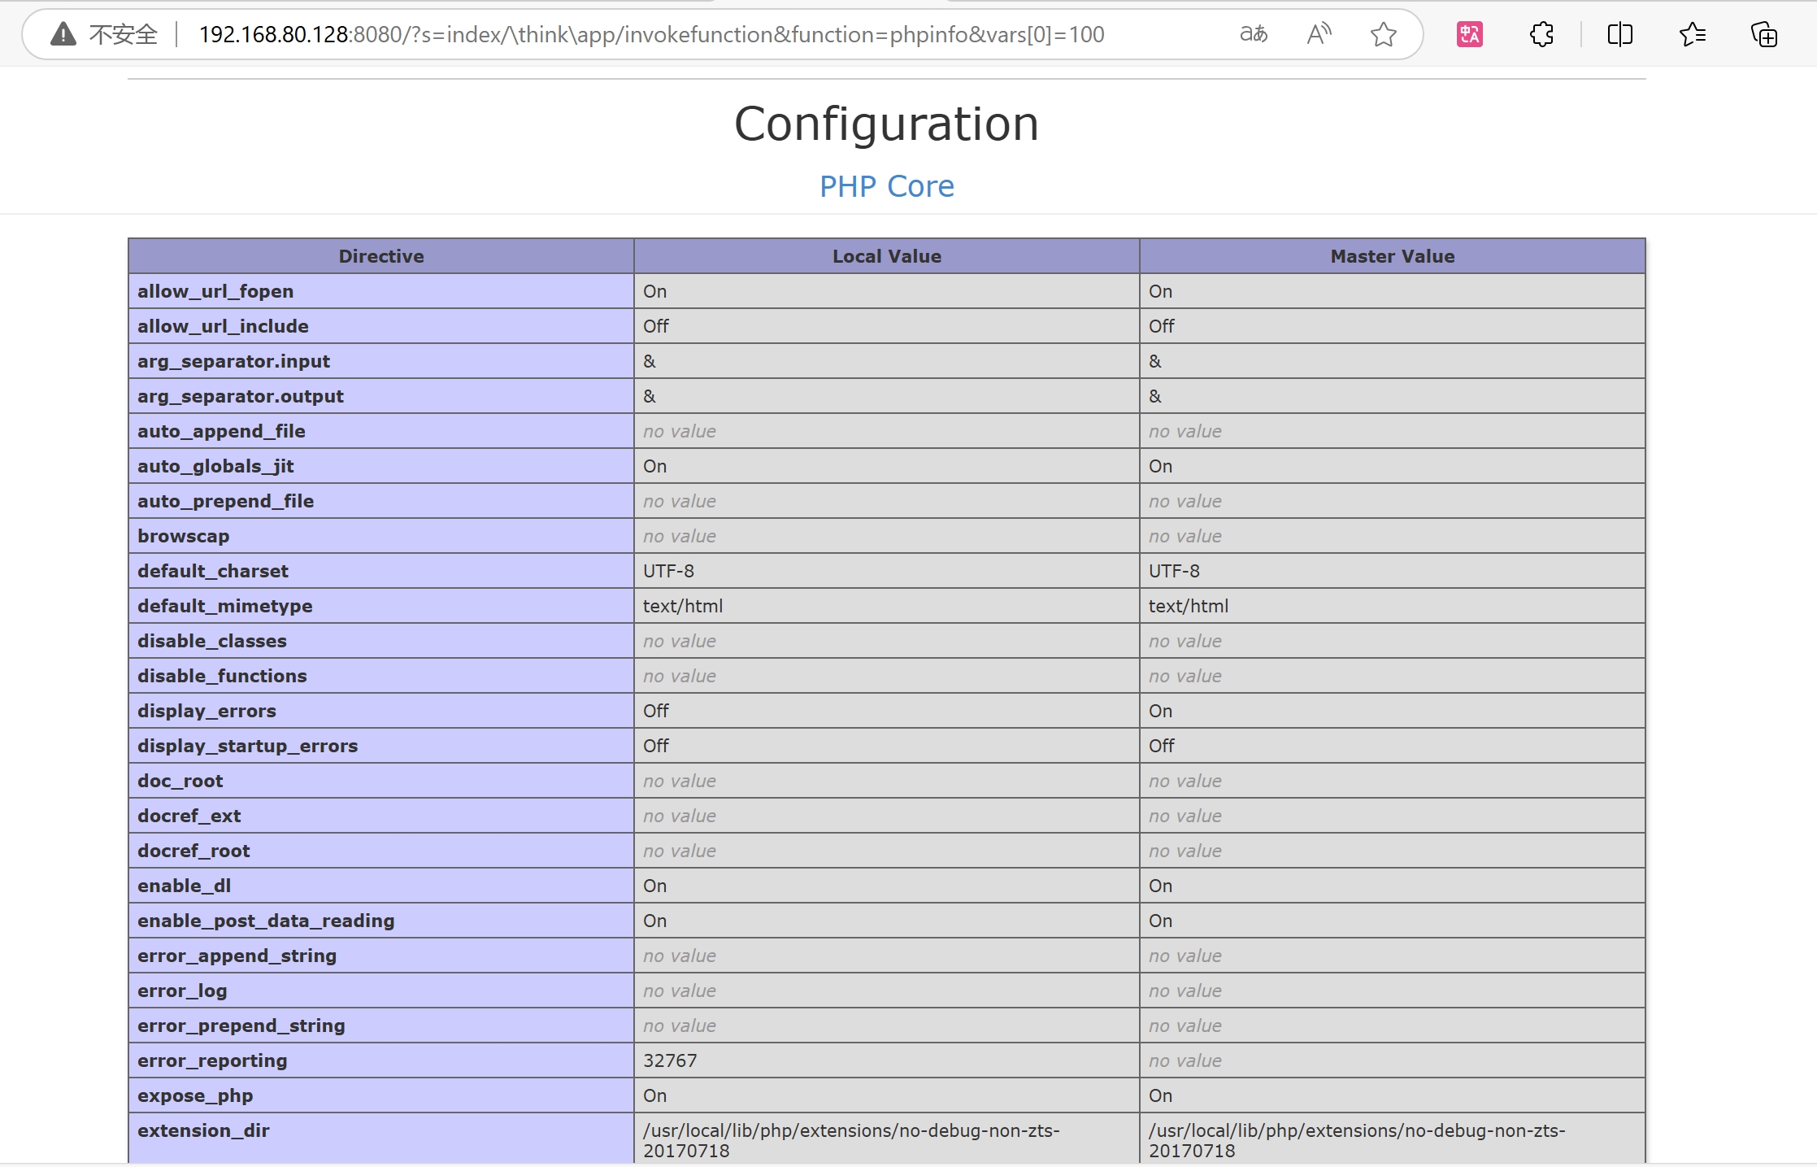The image size is (1817, 1167).
Task: Click error_reporting local value 32767
Action: point(670,1060)
